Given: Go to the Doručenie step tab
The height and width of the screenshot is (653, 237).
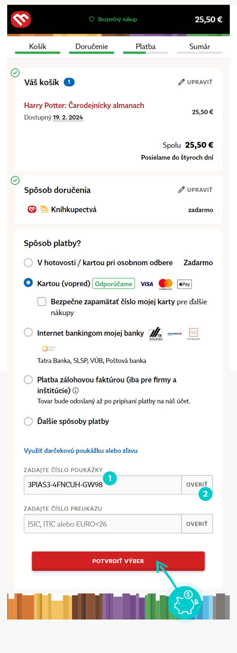Looking at the screenshot, I should 91,48.
